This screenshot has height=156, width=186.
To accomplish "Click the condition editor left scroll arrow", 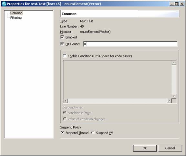I will [x=66, y=101].
